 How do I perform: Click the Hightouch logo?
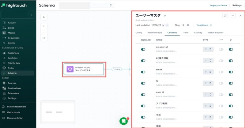[x=14, y=5]
